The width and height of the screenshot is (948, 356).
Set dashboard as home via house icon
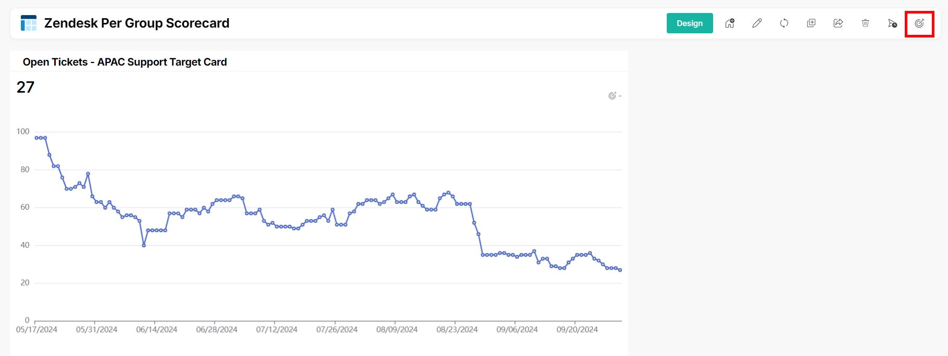pos(730,23)
